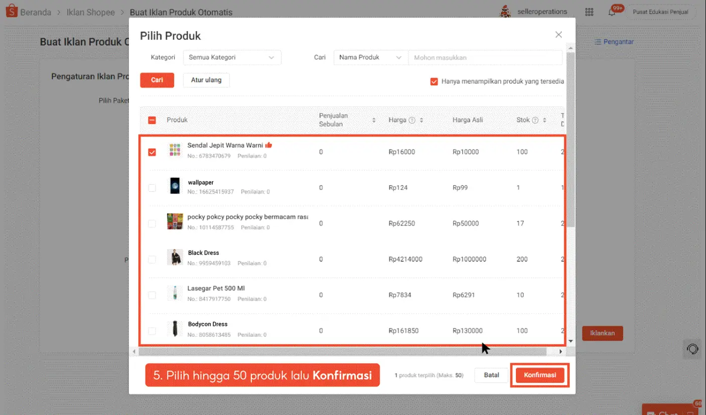
Task: Click the product search input field
Action: click(x=485, y=58)
